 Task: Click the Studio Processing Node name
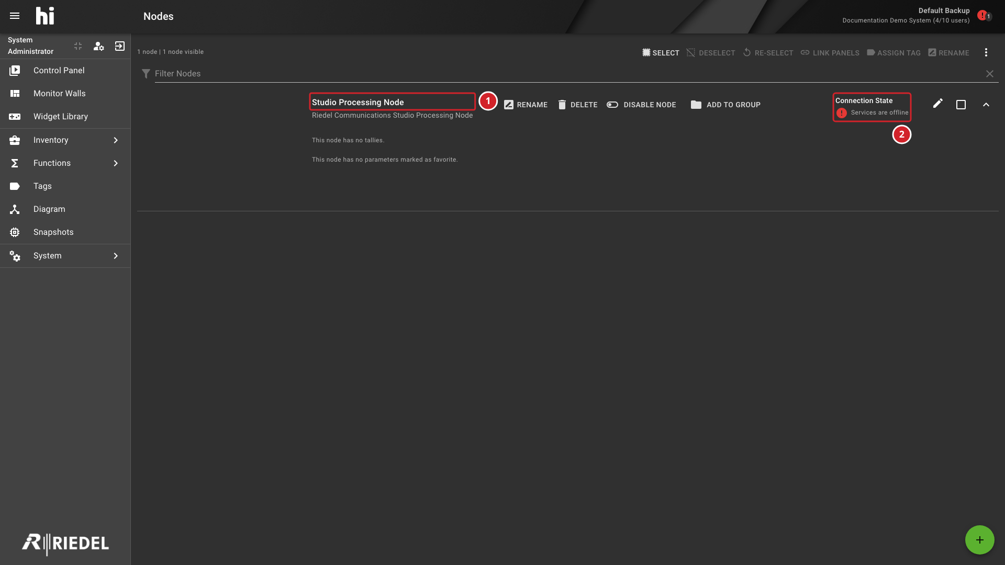(x=358, y=102)
